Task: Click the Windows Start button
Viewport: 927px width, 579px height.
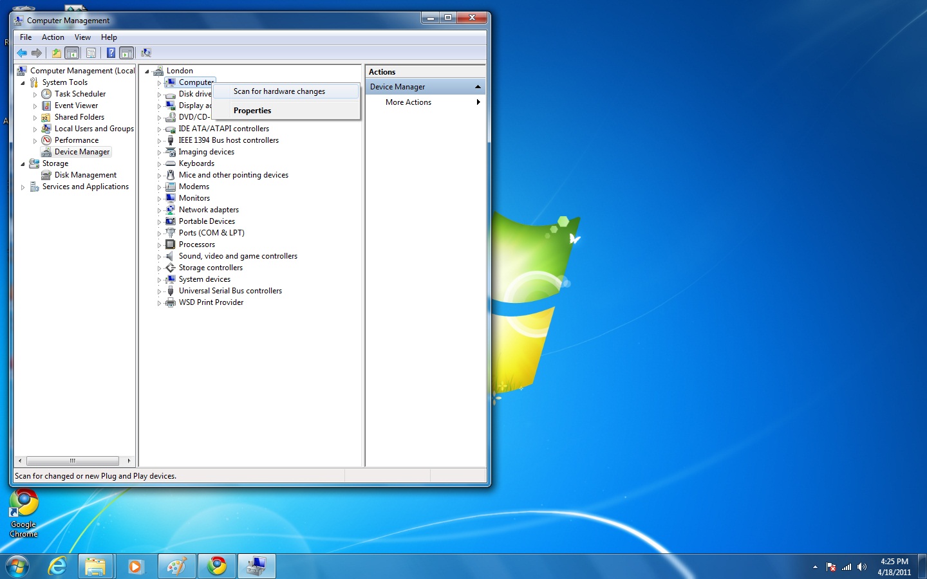Action: pos(17,566)
